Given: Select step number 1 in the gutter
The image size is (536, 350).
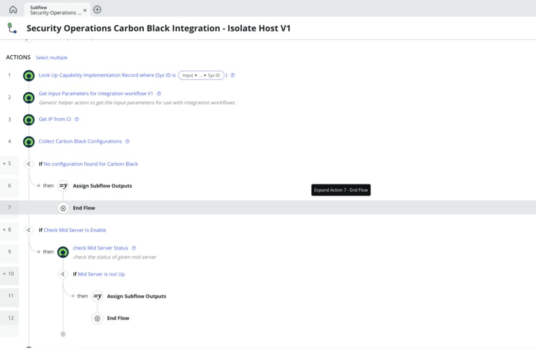Looking at the screenshot, I should point(10,75).
